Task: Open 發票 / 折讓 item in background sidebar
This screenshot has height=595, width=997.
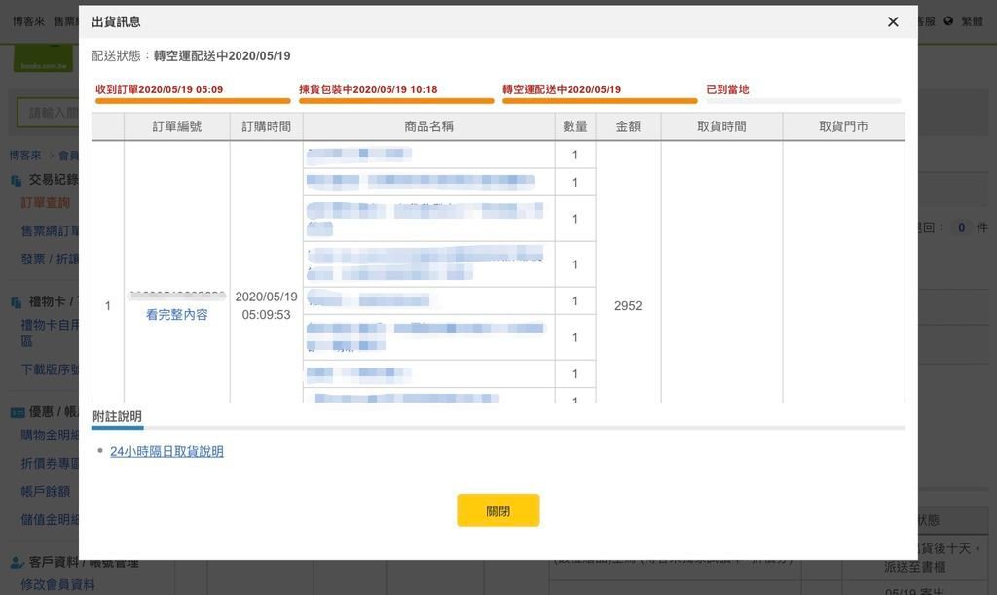Action: coord(50,259)
